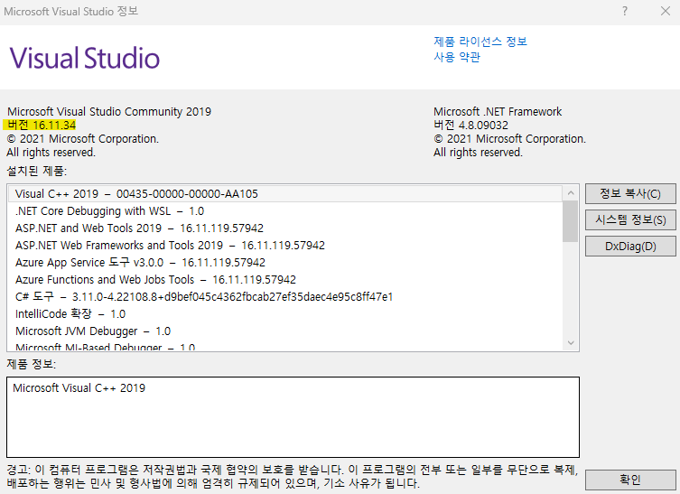The width and height of the screenshot is (680, 494).
Task: Select the Microsoft MI-Based Debugger row
Action: (285, 346)
